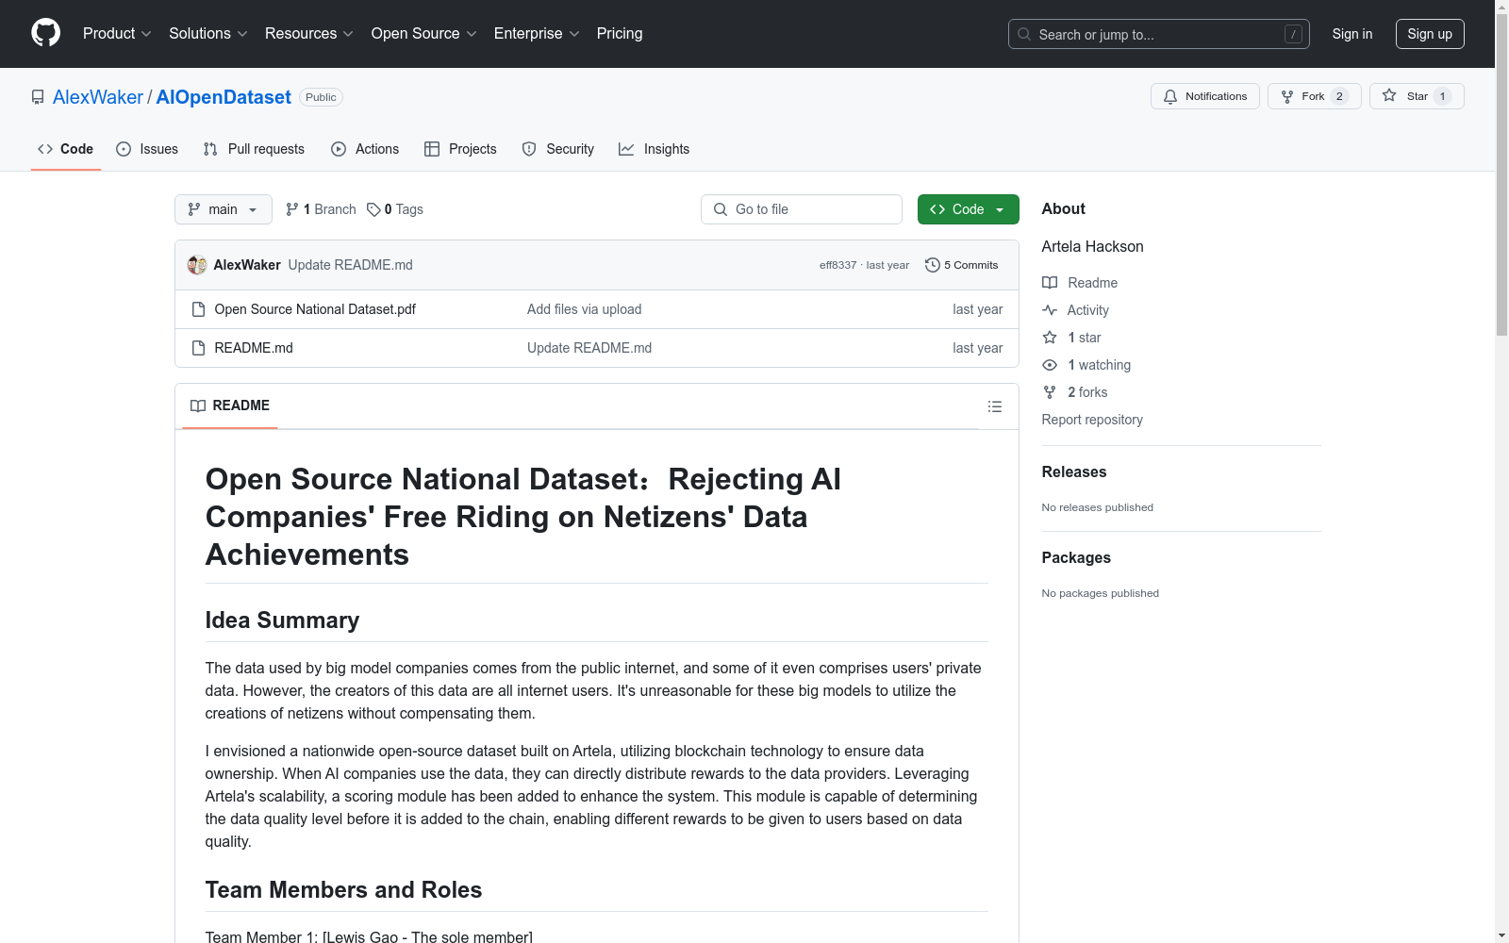The height and width of the screenshot is (943, 1509).
Task: Click the file icon for README.md
Action: 198,348
